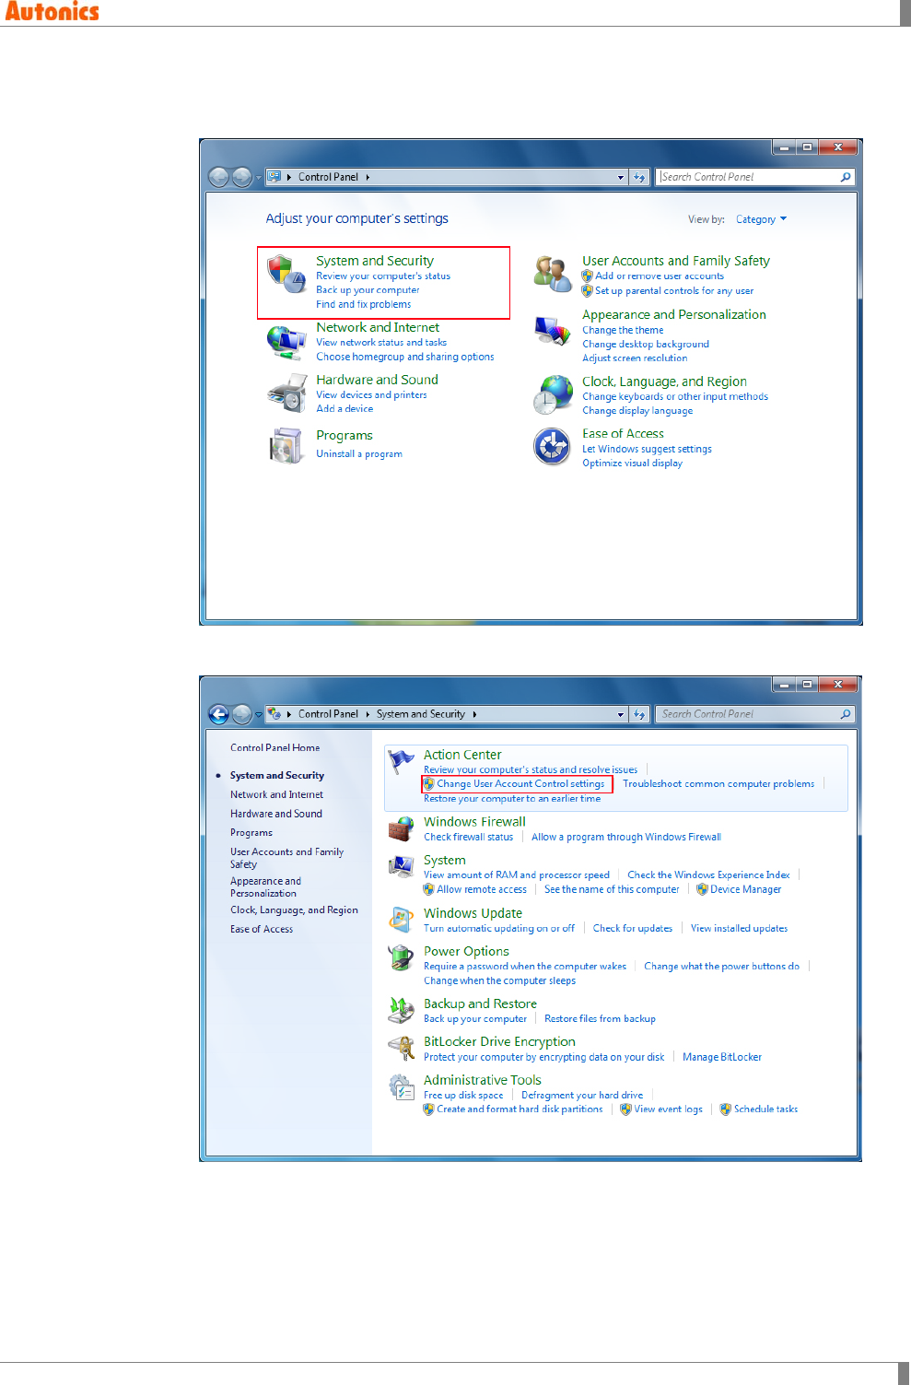Select Programs in left sidebar
Image resolution: width=911 pixels, height=1385 pixels.
[251, 833]
